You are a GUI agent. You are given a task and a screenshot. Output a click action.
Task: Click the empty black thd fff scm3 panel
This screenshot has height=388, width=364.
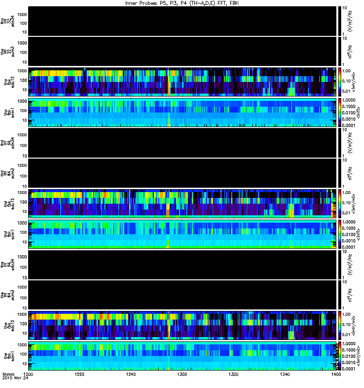click(x=182, y=173)
